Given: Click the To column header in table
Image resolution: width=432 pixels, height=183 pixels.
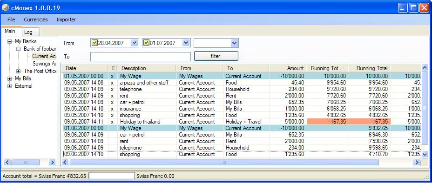Looking at the screenshot, I should (245, 68).
